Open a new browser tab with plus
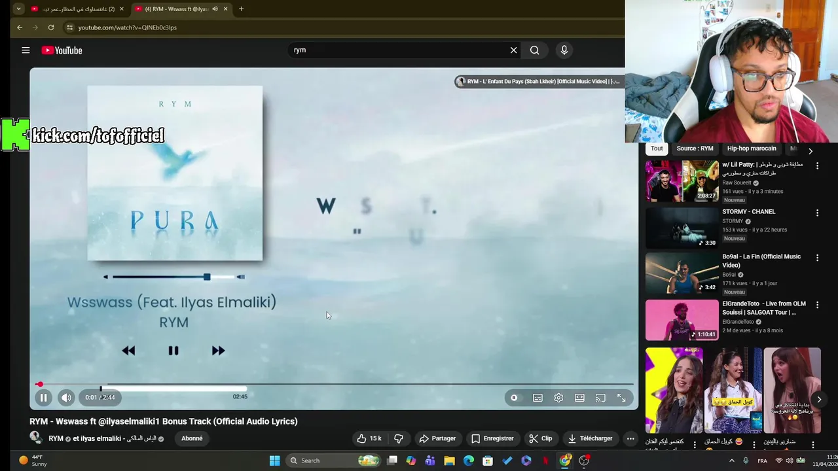The image size is (838, 471). click(x=241, y=9)
